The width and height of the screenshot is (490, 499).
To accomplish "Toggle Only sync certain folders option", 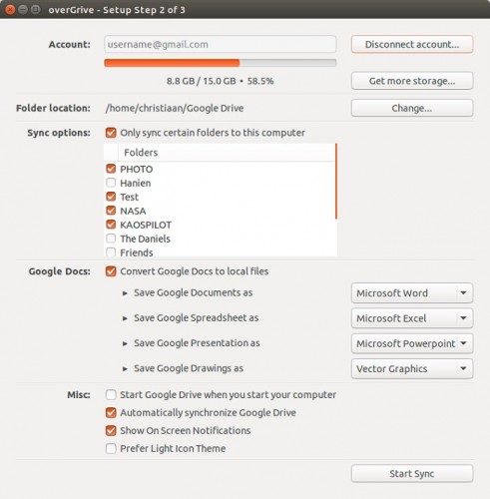I will (111, 133).
